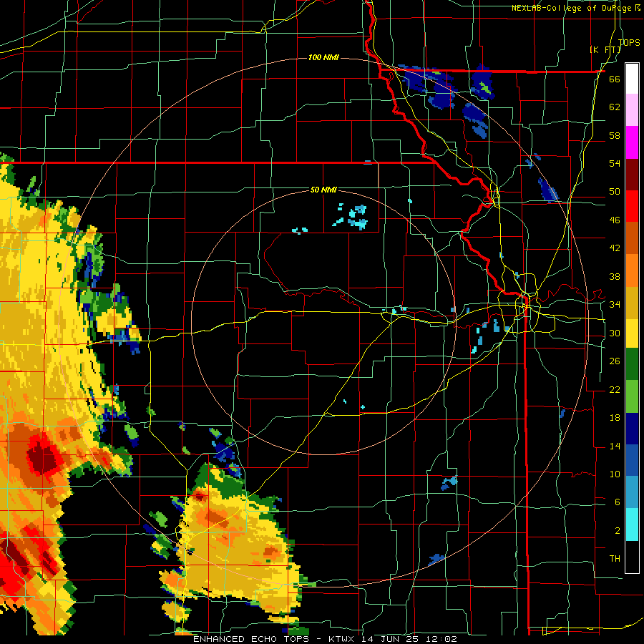This screenshot has height=644, width=644.
Task: Select the dark maroon legend swatch
Action: pos(632,174)
